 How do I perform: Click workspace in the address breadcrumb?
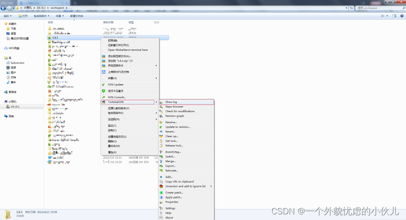[x=57, y=8]
